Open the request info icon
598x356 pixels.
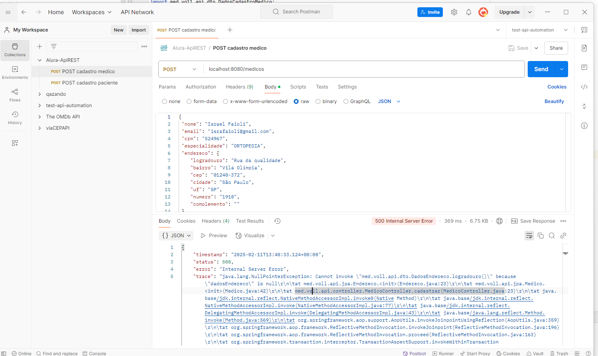pos(584,126)
